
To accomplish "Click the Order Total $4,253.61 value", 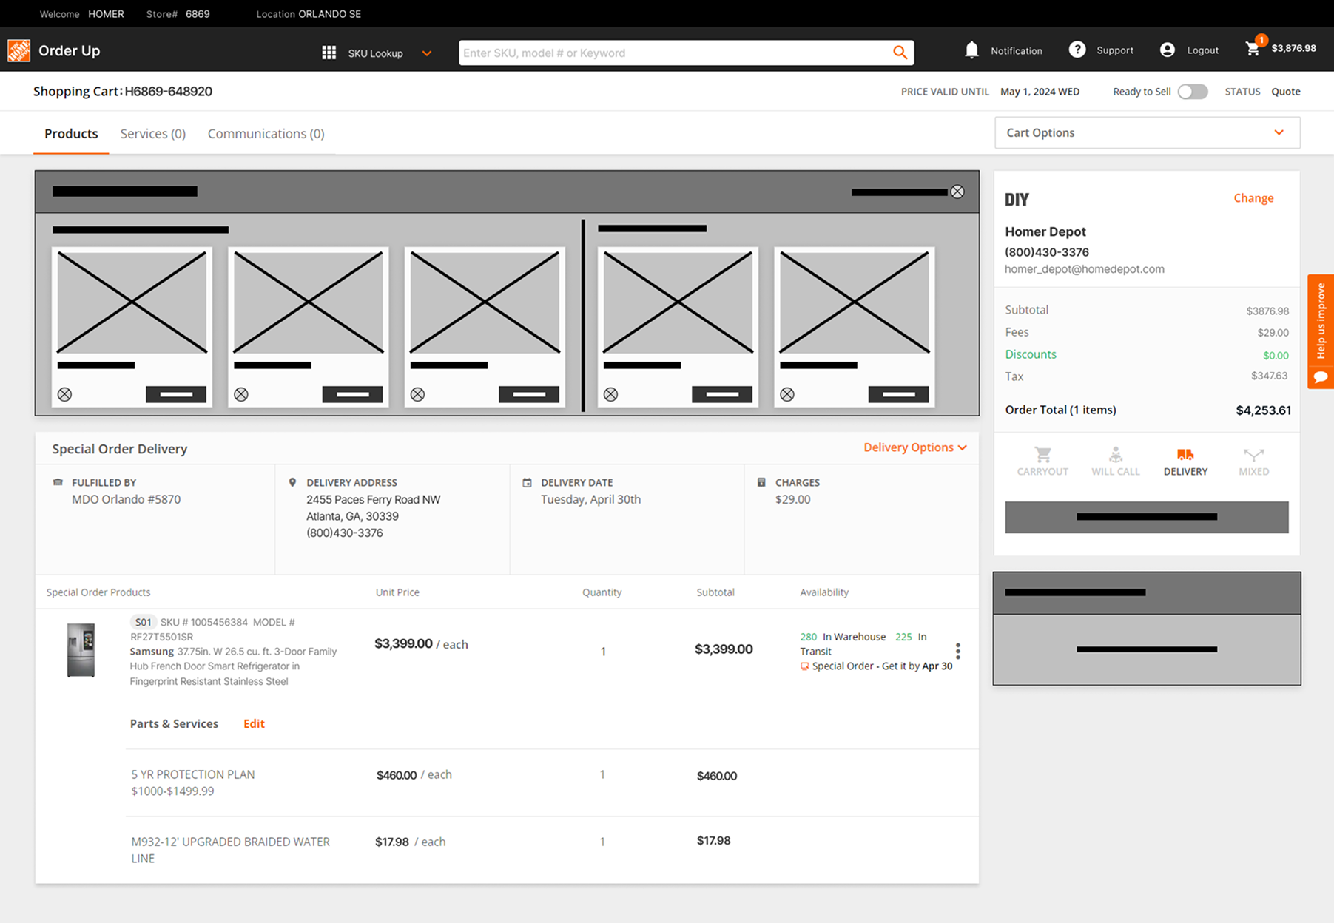I will [x=1263, y=410].
